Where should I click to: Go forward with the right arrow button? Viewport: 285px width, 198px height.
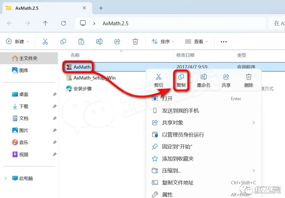[27, 23]
